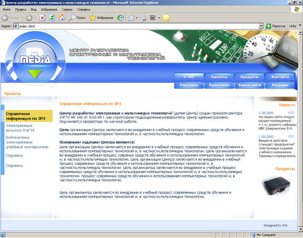Click the scrollbar down arrow

coord(300,229)
